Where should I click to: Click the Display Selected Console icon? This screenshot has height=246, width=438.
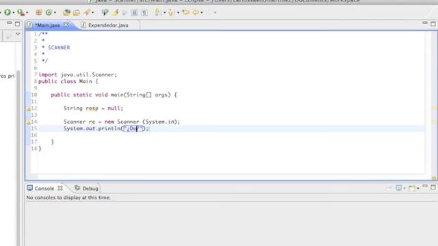click(x=398, y=188)
